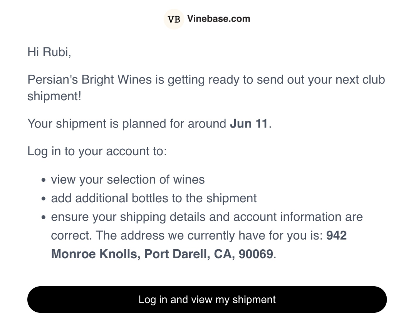
Task: Click the Vinebase.com sender name
Action: [x=218, y=19]
